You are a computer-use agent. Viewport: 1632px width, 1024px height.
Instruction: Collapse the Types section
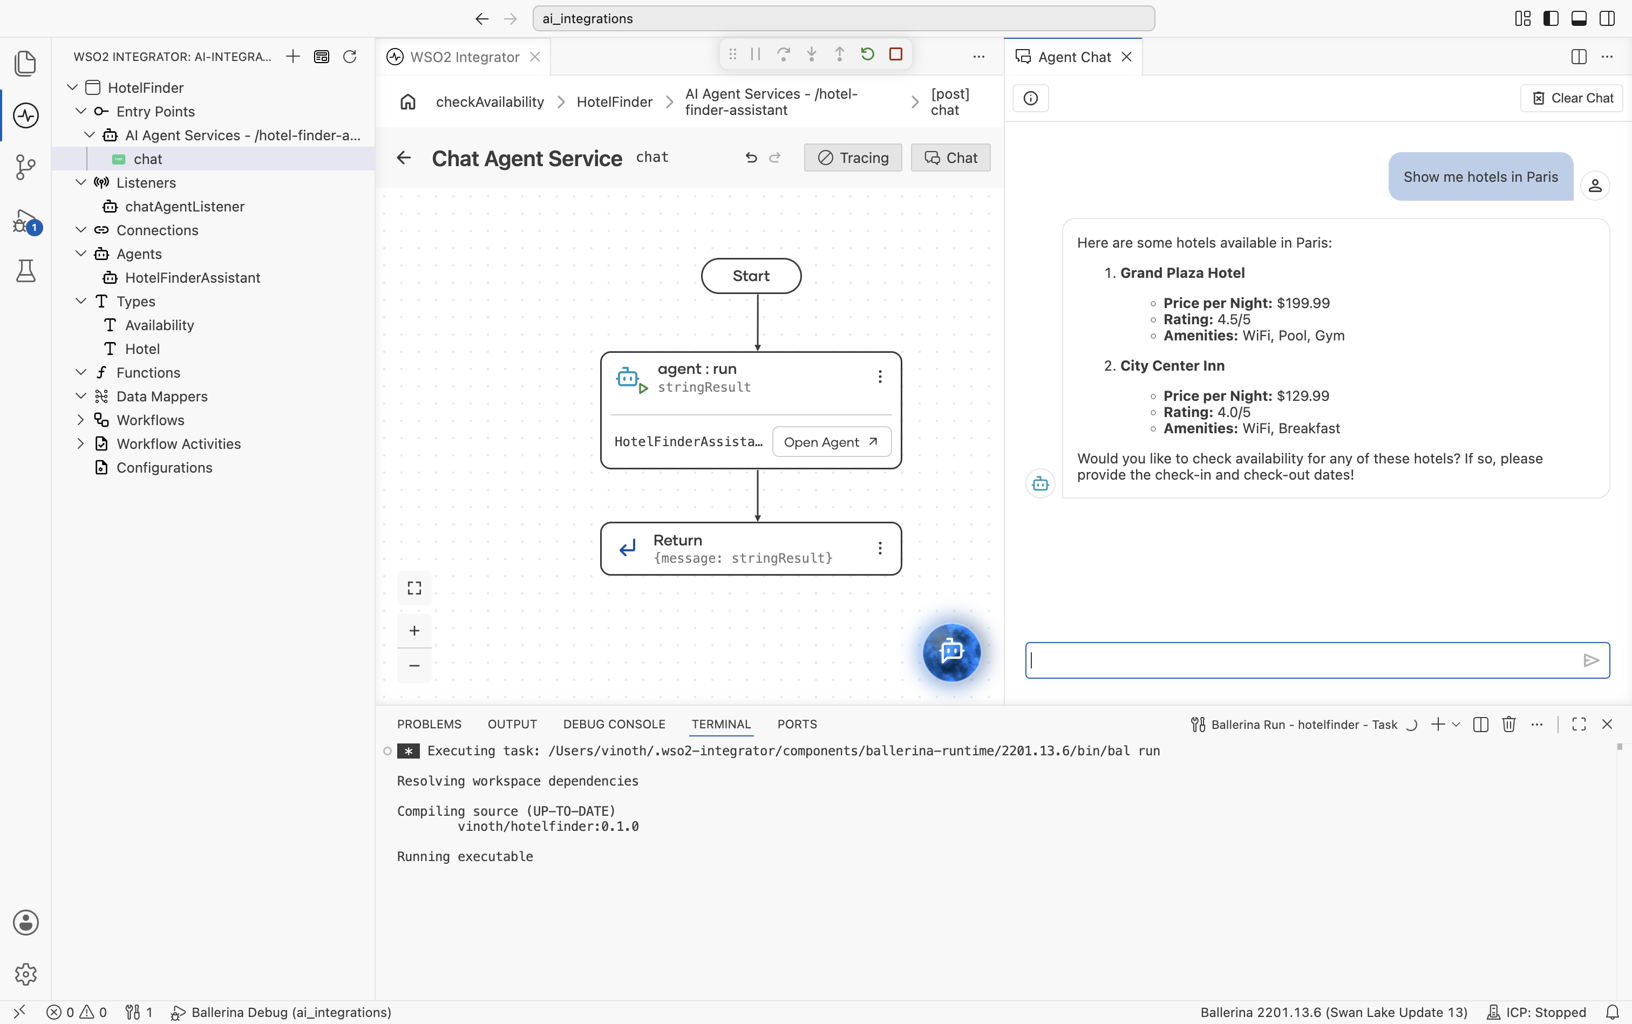[80, 301]
